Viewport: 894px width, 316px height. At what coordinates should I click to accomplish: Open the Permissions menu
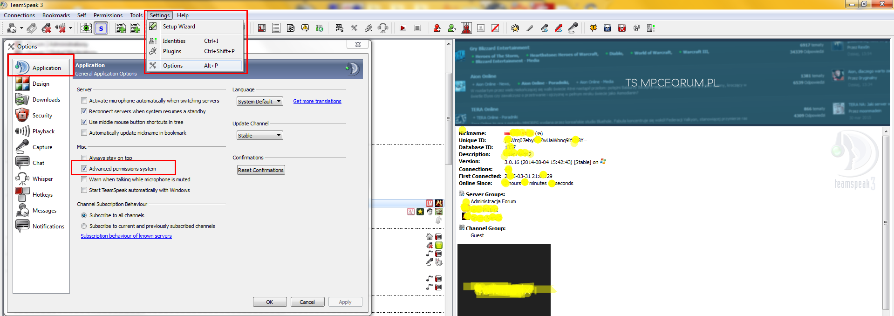(x=108, y=15)
